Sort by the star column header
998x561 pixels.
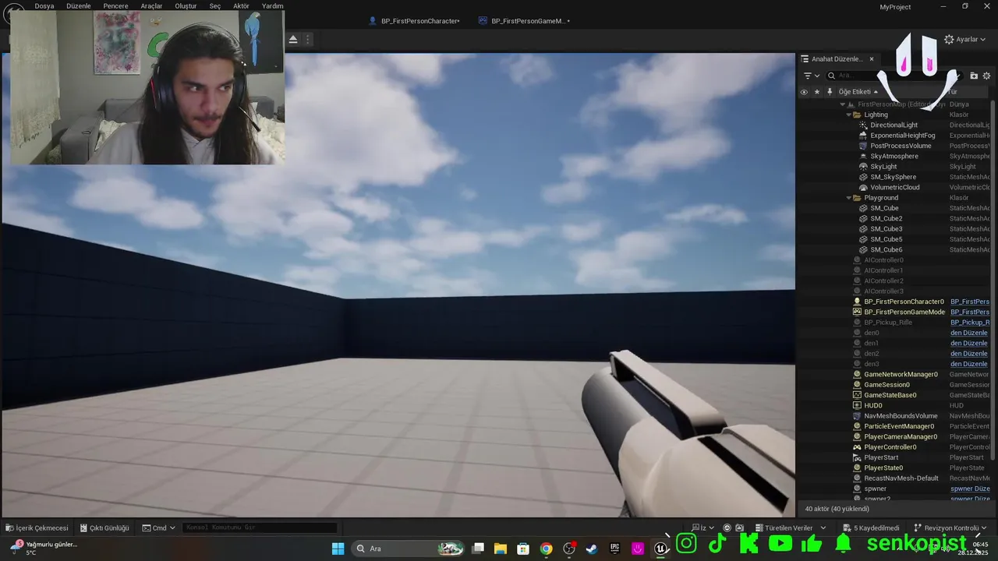point(817,92)
